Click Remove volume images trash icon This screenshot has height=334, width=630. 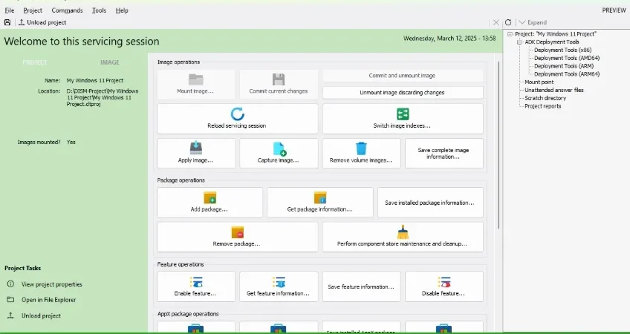pyautogui.click(x=361, y=148)
